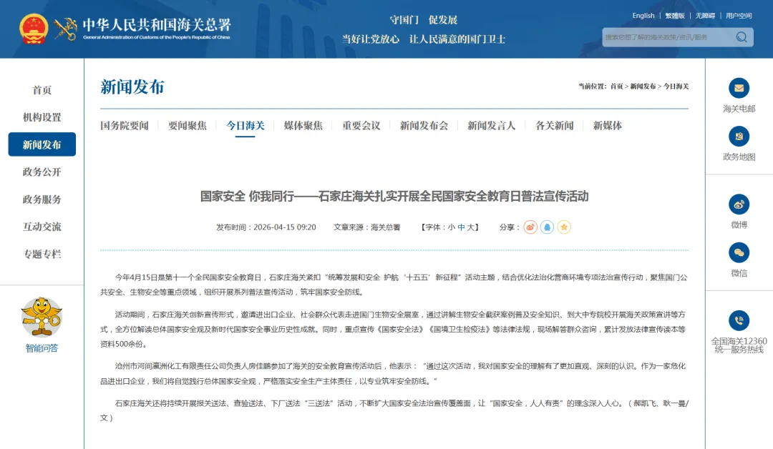The width and height of the screenshot is (773, 449).
Task: Click the 全国海关12360 hotline label
Action: tap(739, 345)
